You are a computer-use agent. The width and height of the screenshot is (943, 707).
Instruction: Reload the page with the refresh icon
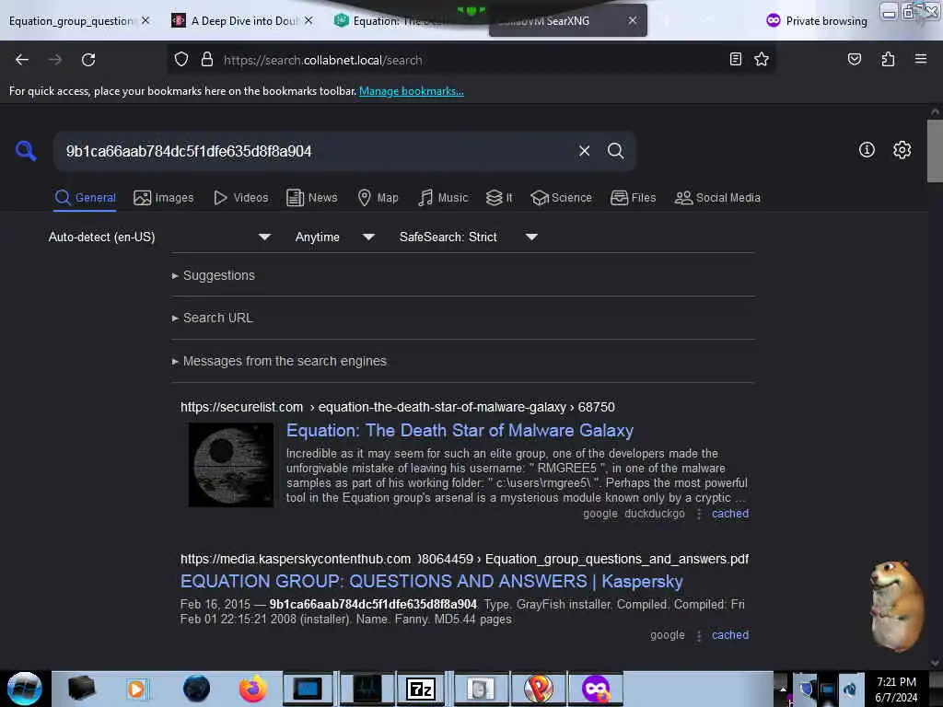88,60
